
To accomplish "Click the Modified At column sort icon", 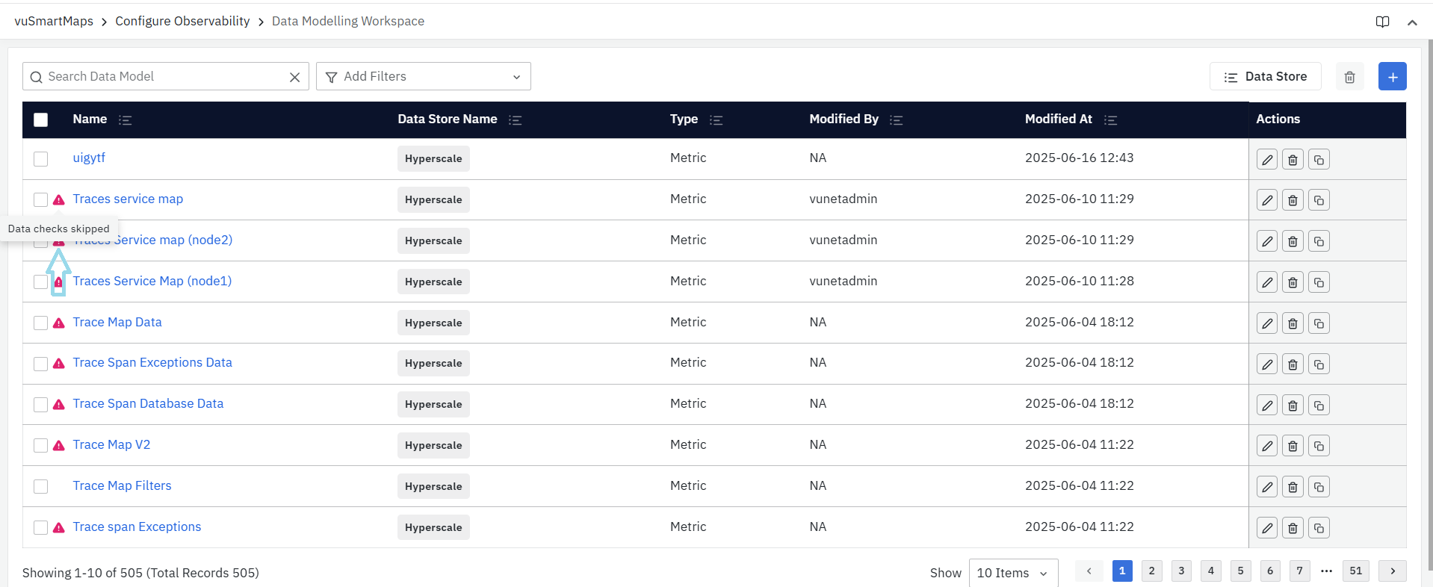I will [1110, 120].
